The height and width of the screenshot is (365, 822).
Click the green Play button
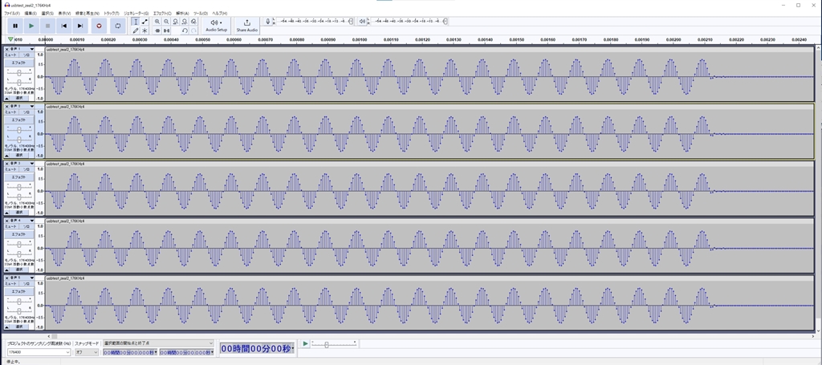(31, 26)
